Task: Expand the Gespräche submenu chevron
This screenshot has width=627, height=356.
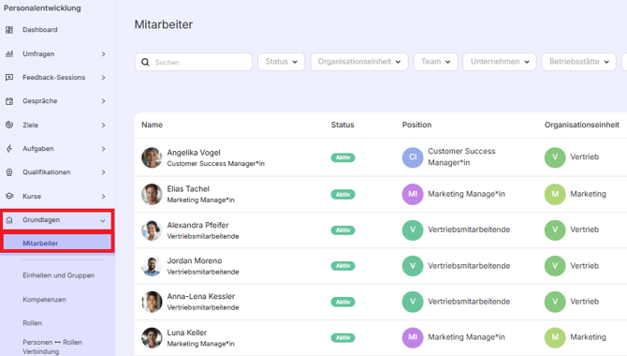Action: tap(103, 101)
